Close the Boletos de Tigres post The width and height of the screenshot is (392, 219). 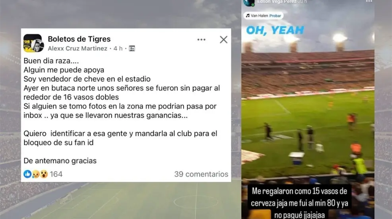coord(223,40)
